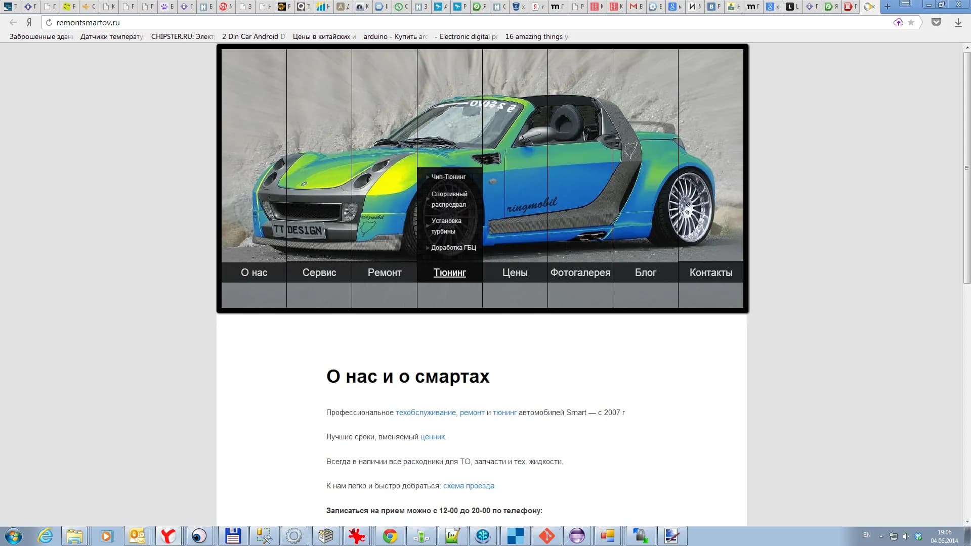Open the ценник link in the text
Image resolution: width=971 pixels, height=546 pixels.
(432, 437)
